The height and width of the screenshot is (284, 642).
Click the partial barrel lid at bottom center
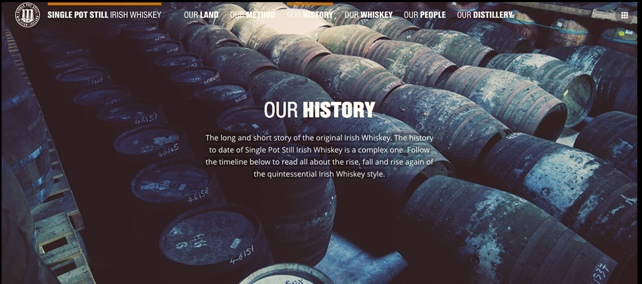click(x=282, y=275)
